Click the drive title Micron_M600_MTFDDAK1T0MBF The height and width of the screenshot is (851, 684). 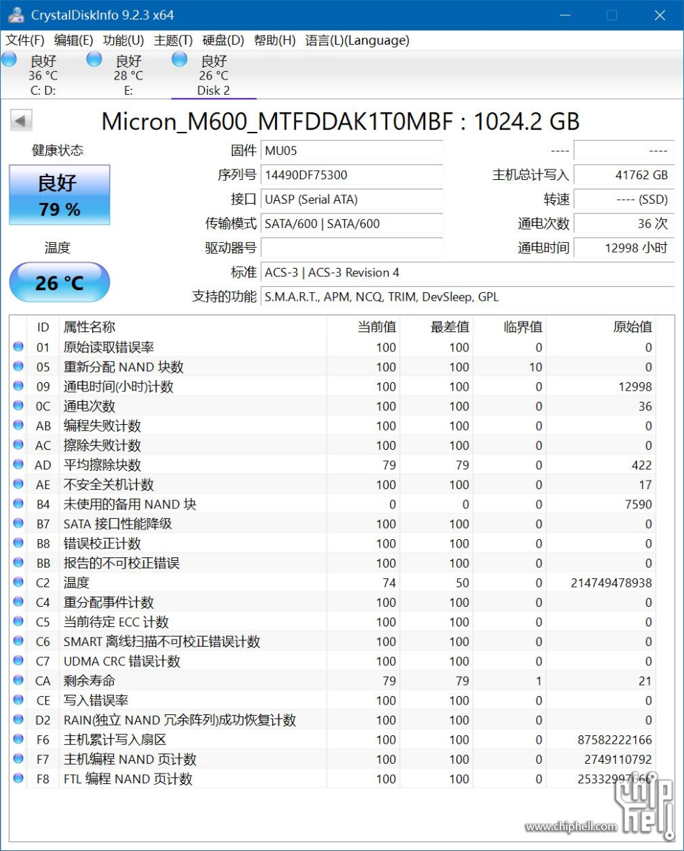point(278,121)
